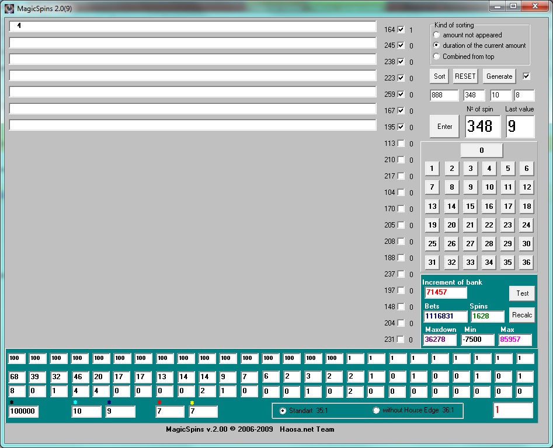This screenshot has height=448, width=553.
Task: Click the Generate button
Action: tap(499, 76)
